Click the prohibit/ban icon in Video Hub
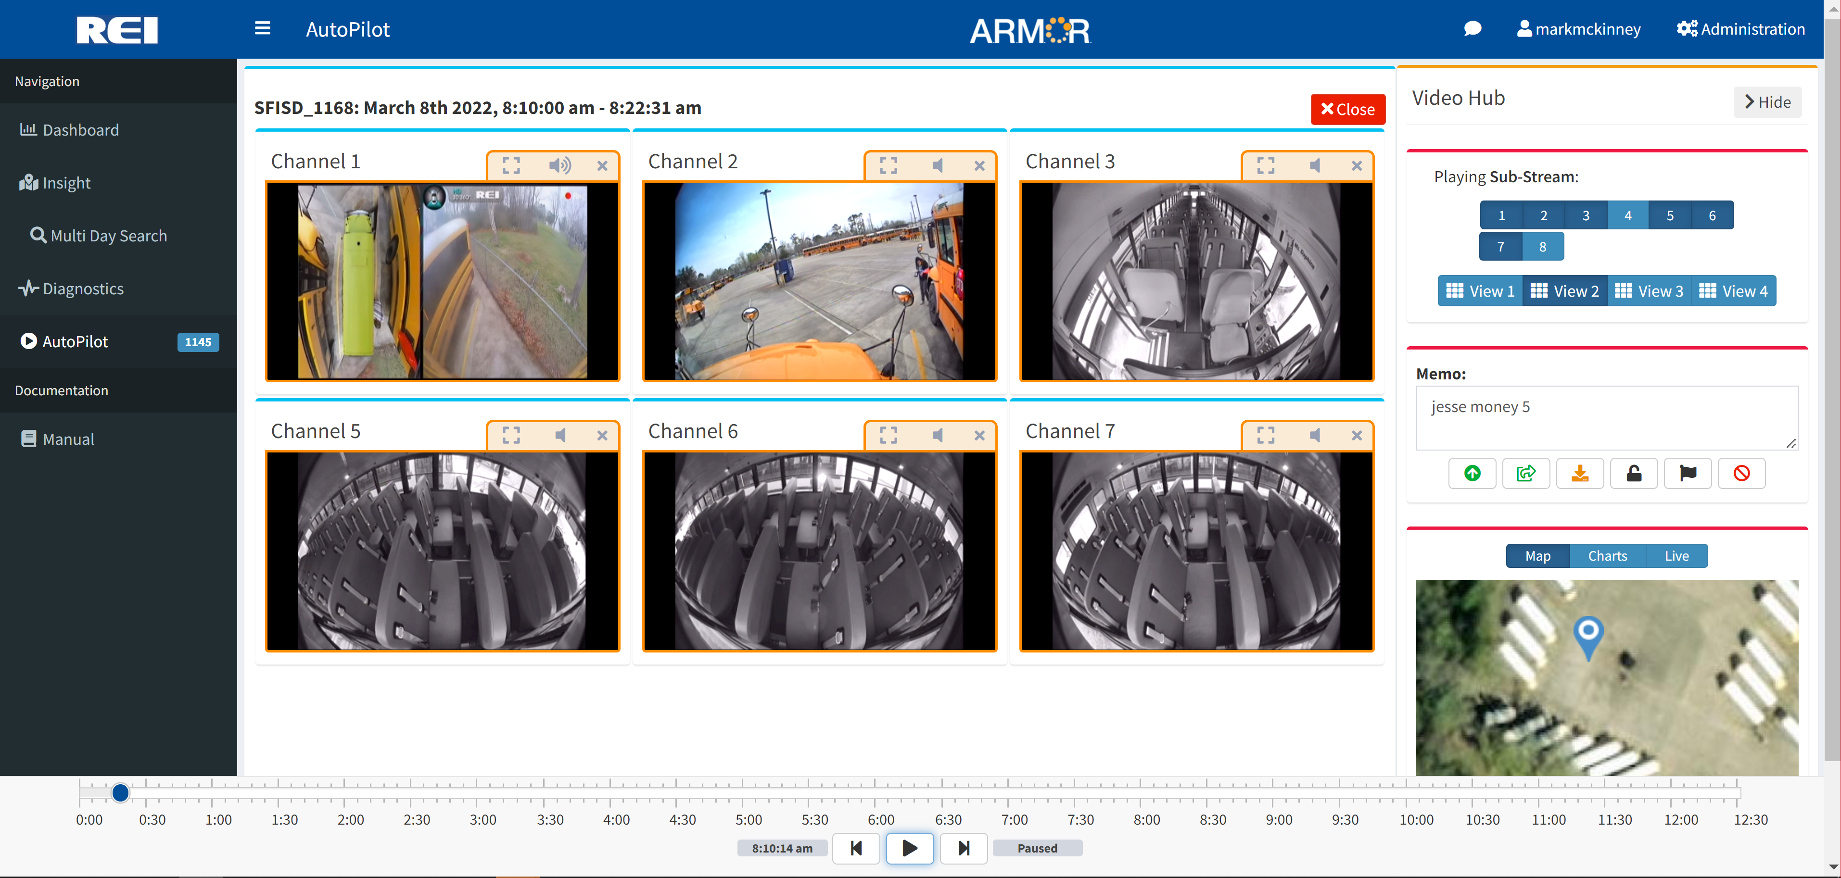The width and height of the screenshot is (1841, 878). click(1742, 474)
